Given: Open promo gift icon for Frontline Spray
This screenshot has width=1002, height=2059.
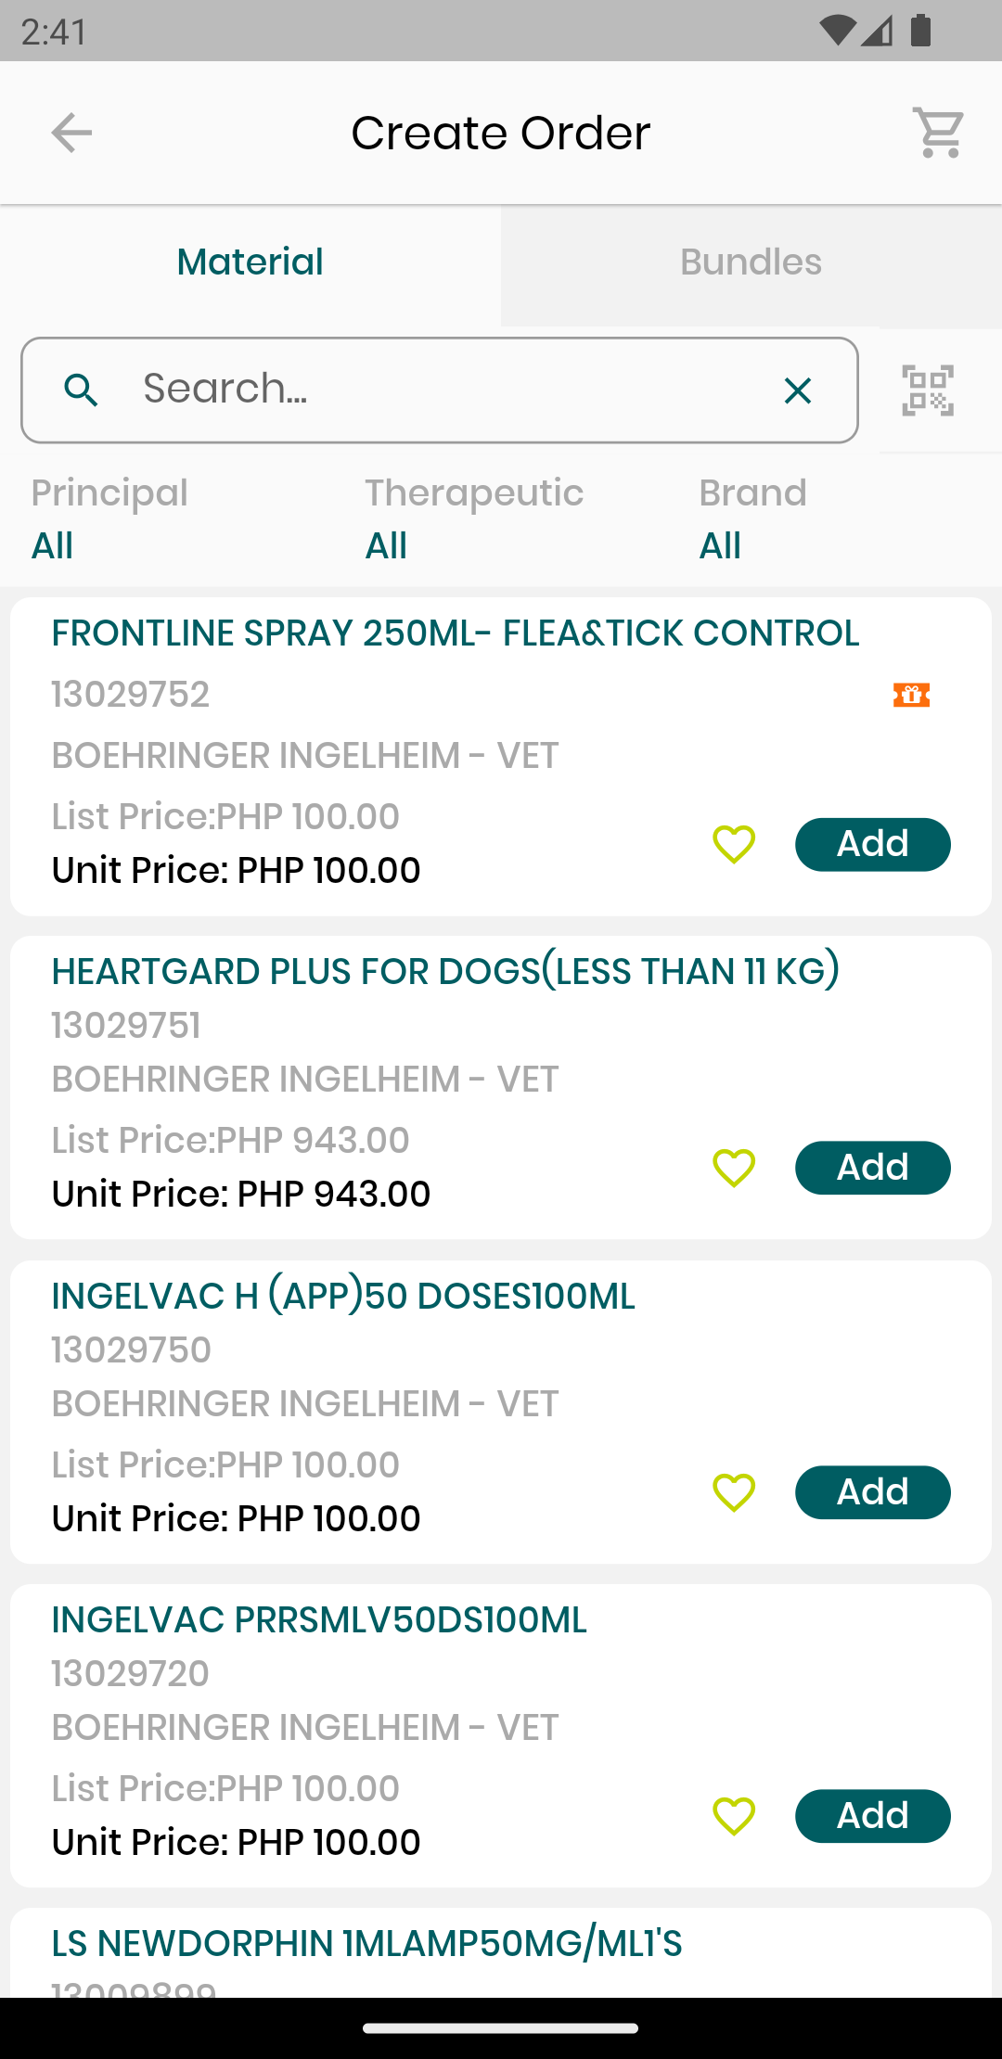Looking at the screenshot, I should point(911,695).
